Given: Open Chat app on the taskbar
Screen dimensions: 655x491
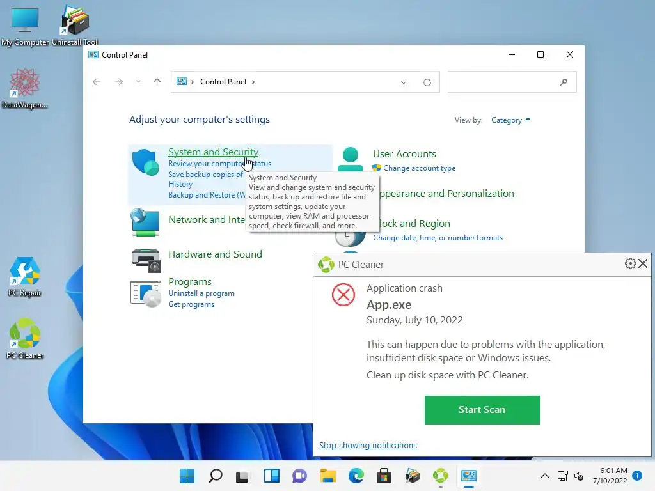Looking at the screenshot, I should (x=299, y=476).
